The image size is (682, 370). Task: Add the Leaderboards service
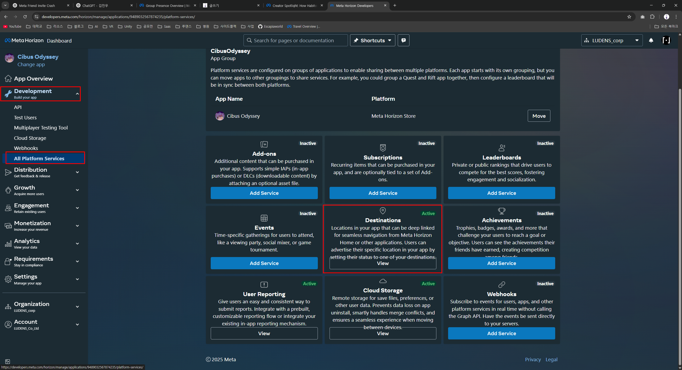tap(501, 193)
